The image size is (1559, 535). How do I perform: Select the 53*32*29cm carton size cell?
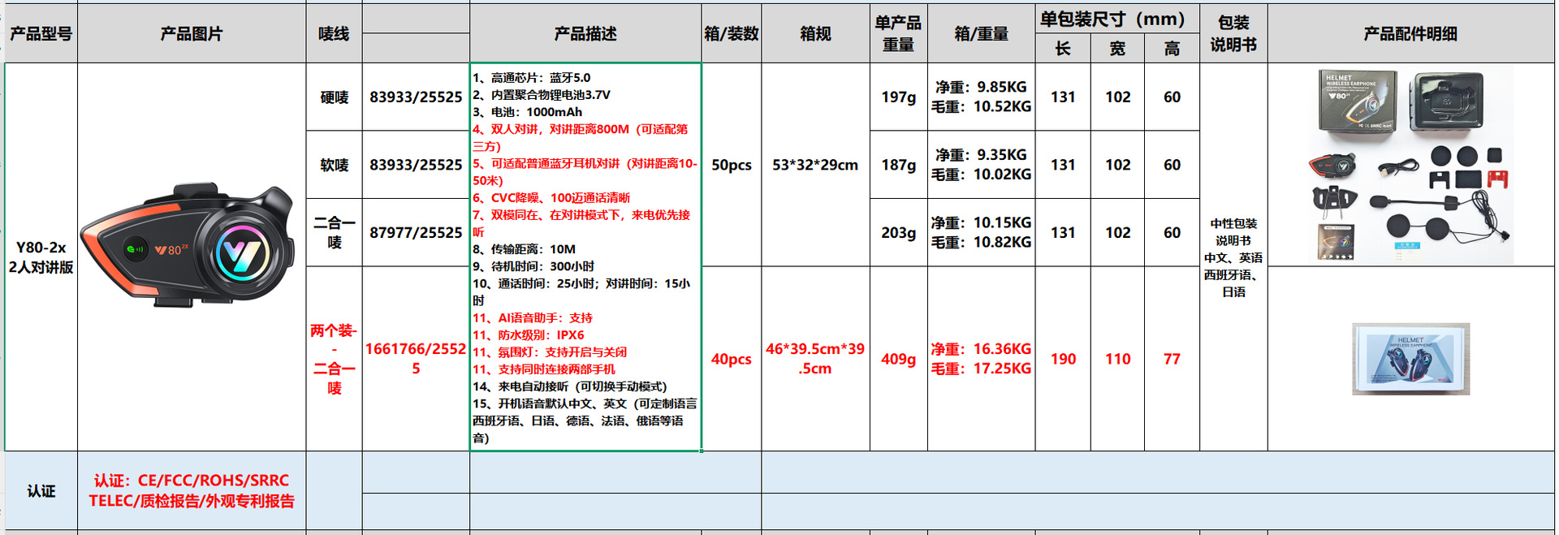click(x=815, y=165)
